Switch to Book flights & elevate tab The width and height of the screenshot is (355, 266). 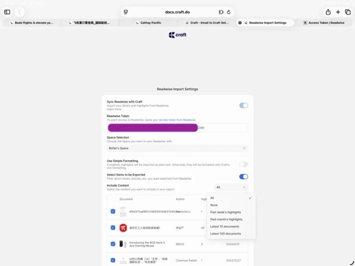coord(31,23)
